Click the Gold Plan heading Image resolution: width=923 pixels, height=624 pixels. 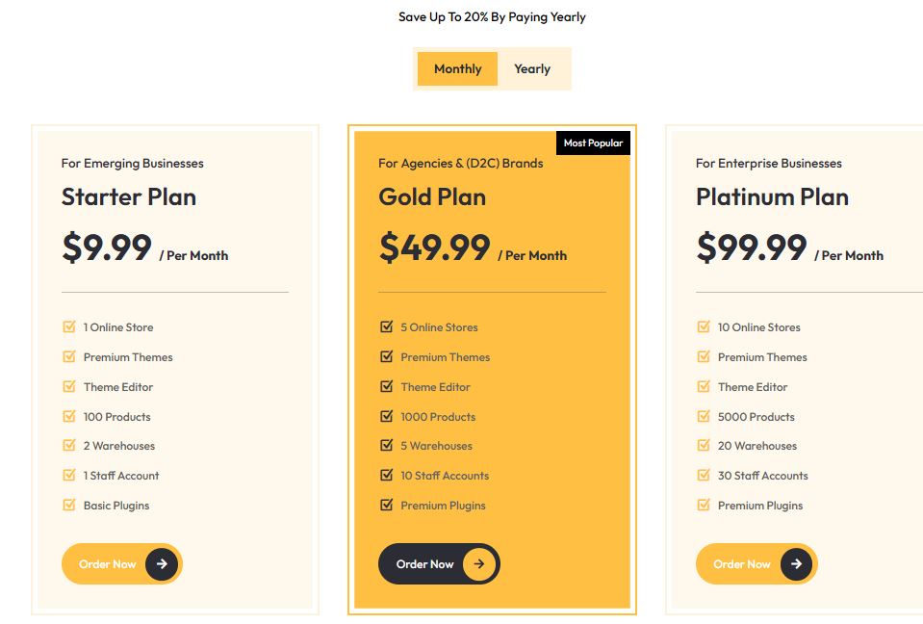(432, 197)
